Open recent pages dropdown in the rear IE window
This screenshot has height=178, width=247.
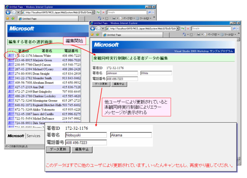pos(18,13)
